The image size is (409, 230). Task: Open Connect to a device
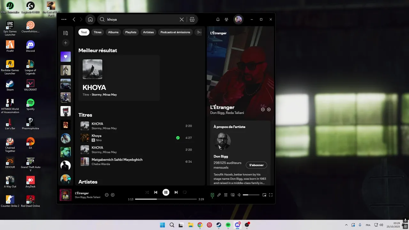tap(233, 195)
